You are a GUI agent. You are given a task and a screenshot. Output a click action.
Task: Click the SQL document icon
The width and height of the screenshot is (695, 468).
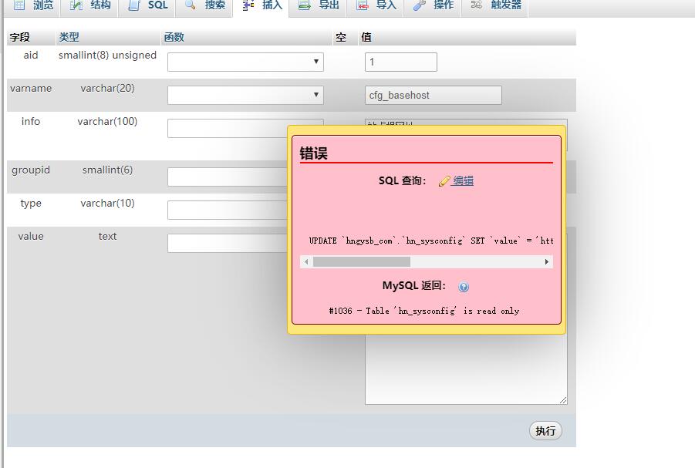pyautogui.click(x=134, y=5)
